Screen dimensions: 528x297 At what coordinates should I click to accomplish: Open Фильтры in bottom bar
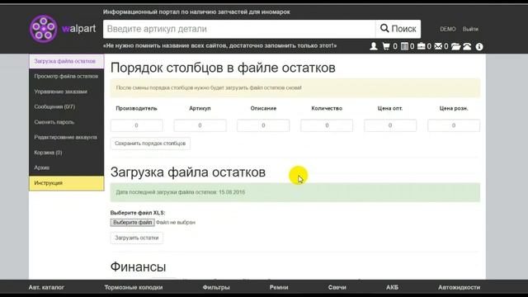pyautogui.click(x=216, y=288)
